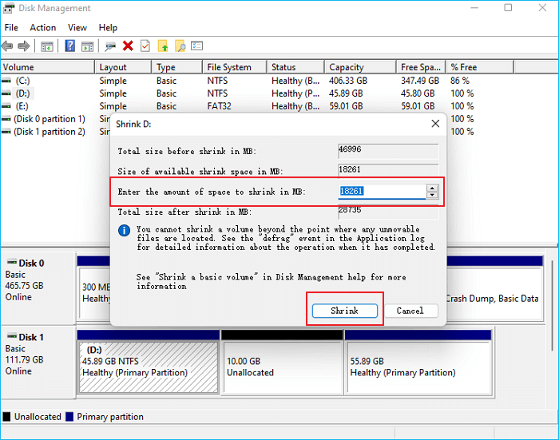The width and height of the screenshot is (559, 440).
Task: Click the 406.33 GB capacity cell
Action: click(x=348, y=81)
